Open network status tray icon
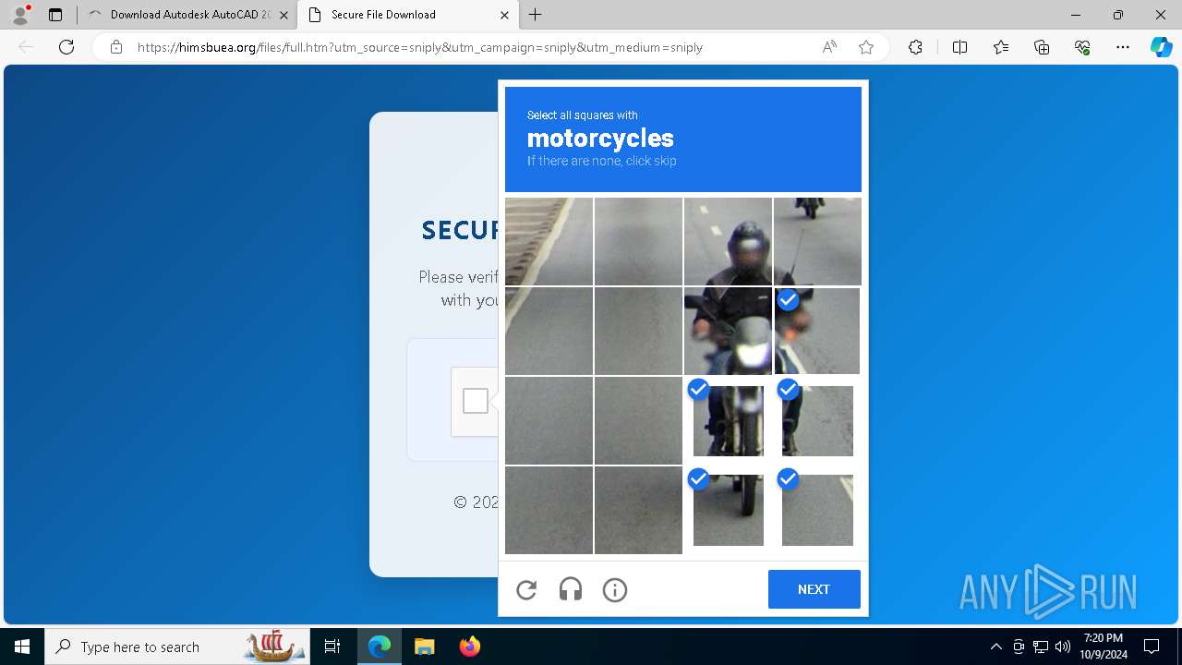1182x665 pixels. coord(1041,647)
